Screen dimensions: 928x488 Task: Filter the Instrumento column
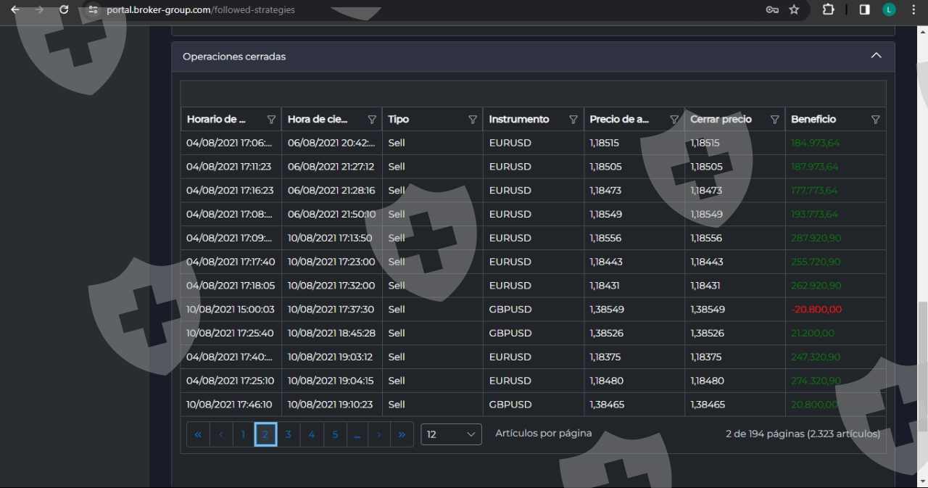point(573,120)
